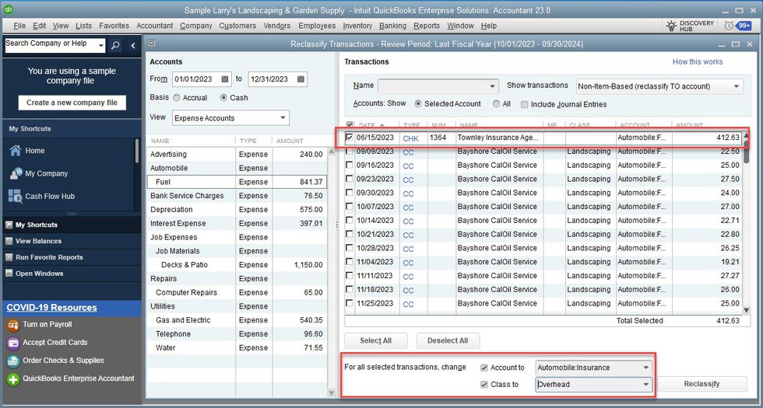Open Cash Flow Hub icon
The image size is (763, 408).
[x=14, y=197]
